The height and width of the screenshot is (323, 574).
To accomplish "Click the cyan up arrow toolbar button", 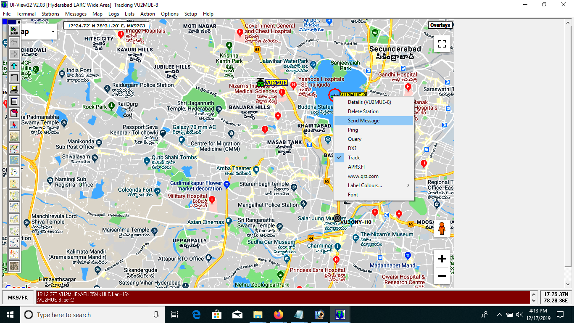I will pyautogui.click(x=14, y=66).
